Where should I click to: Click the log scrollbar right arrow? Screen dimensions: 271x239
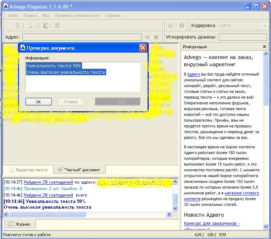coord(169,215)
